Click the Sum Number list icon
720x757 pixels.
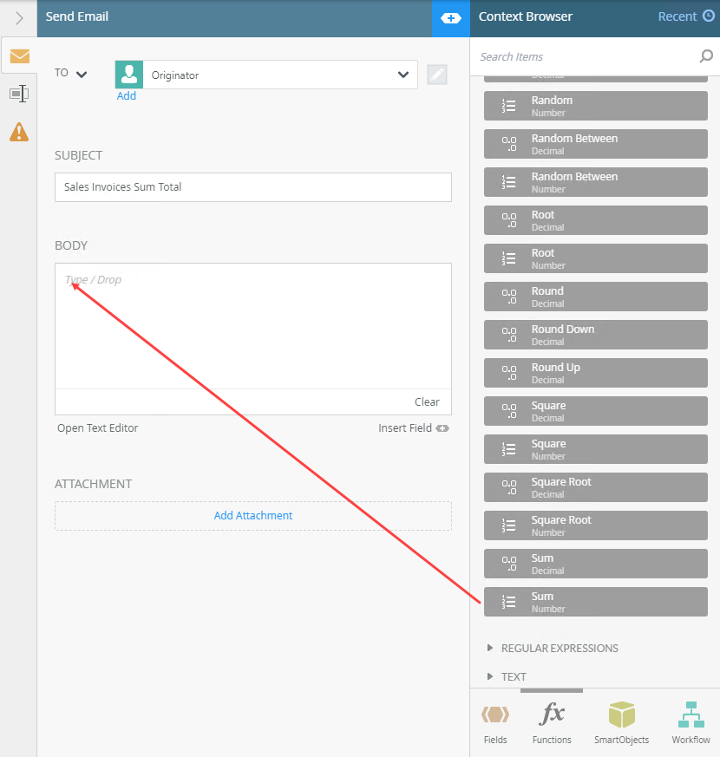click(508, 602)
